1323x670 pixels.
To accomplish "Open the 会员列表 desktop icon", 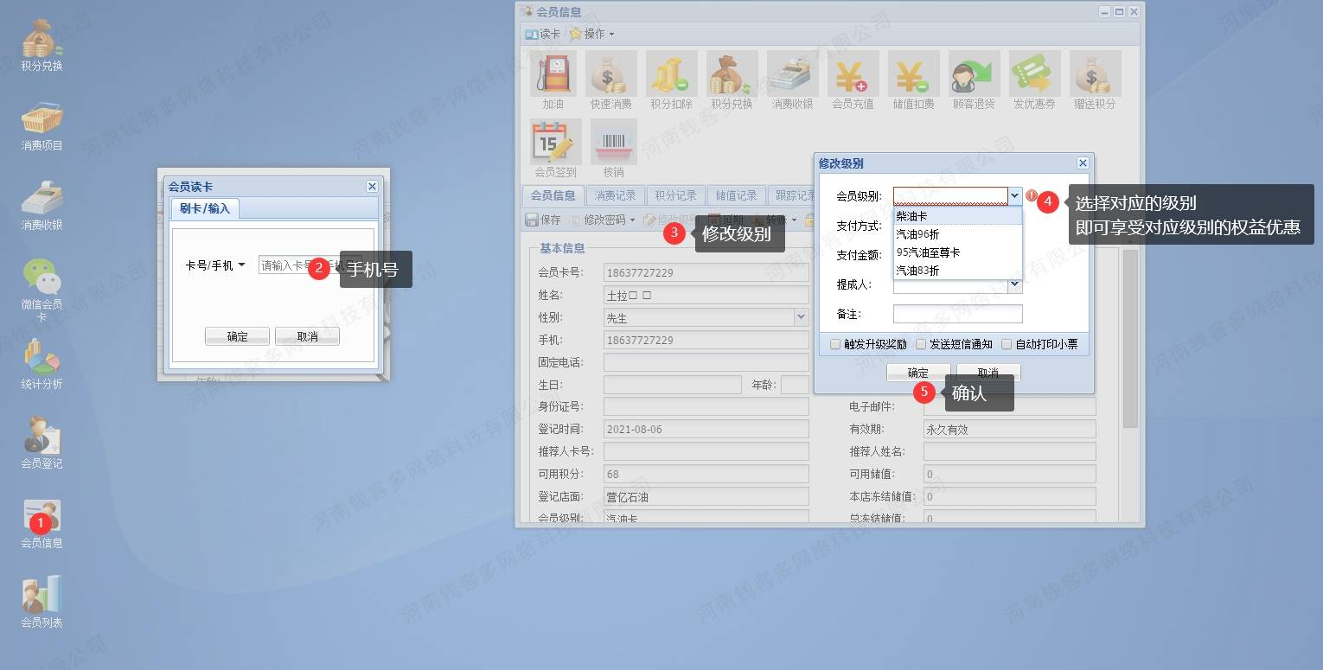I will tap(42, 603).
